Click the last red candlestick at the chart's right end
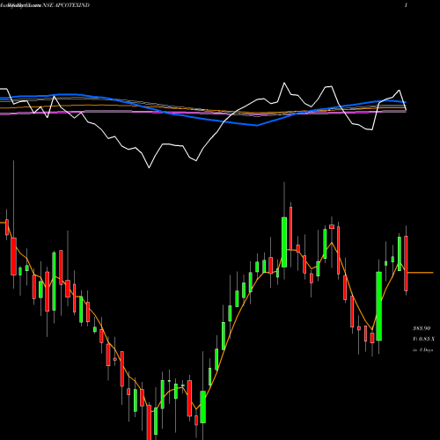The height and width of the screenshot is (440, 440). pyautogui.click(x=406, y=263)
